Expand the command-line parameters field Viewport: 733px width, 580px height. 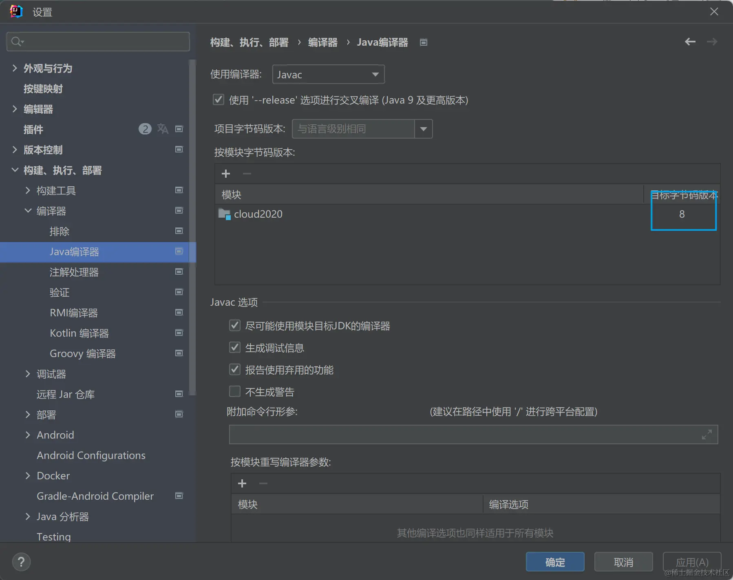(x=707, y=434)
